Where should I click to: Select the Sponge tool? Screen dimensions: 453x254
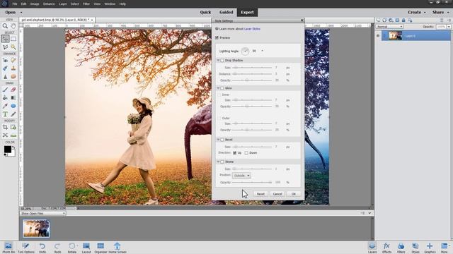(x=13, y=76)
